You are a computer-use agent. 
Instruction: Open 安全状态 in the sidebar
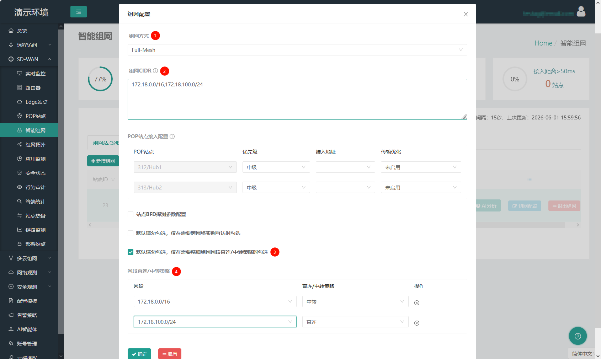[29, 173]
